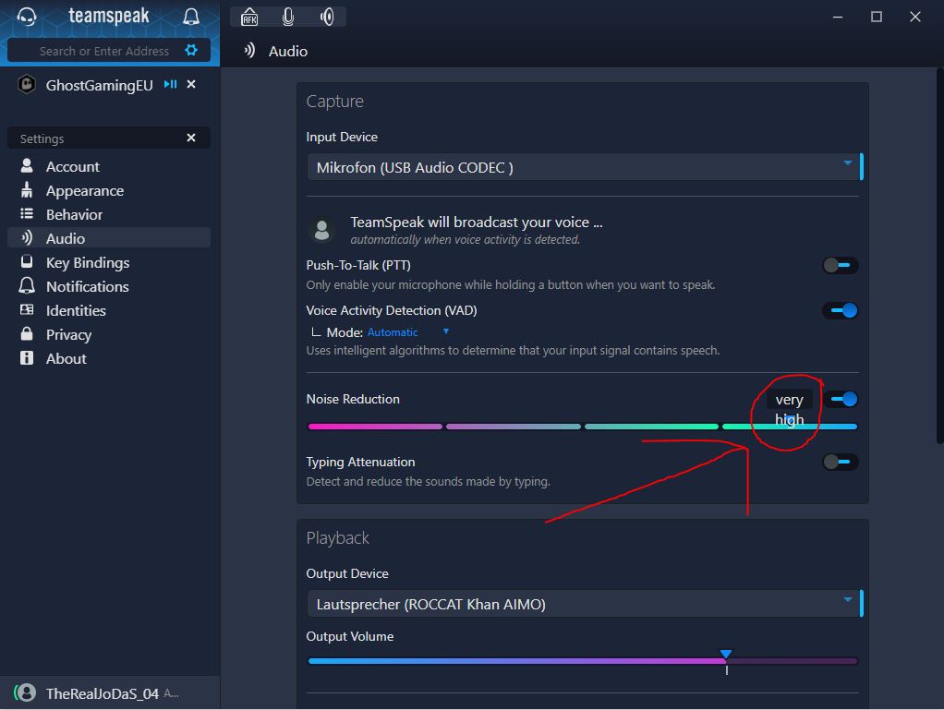Click the broadcast user avatar icon
The width and height of the screenshot is (944, 710).
pos(321,229)
